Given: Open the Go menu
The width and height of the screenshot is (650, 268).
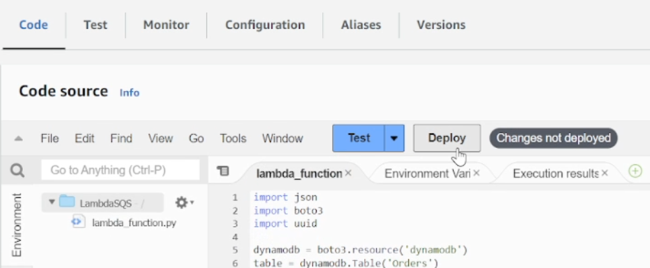Looking at the screenshot, I should pos(196,138).
